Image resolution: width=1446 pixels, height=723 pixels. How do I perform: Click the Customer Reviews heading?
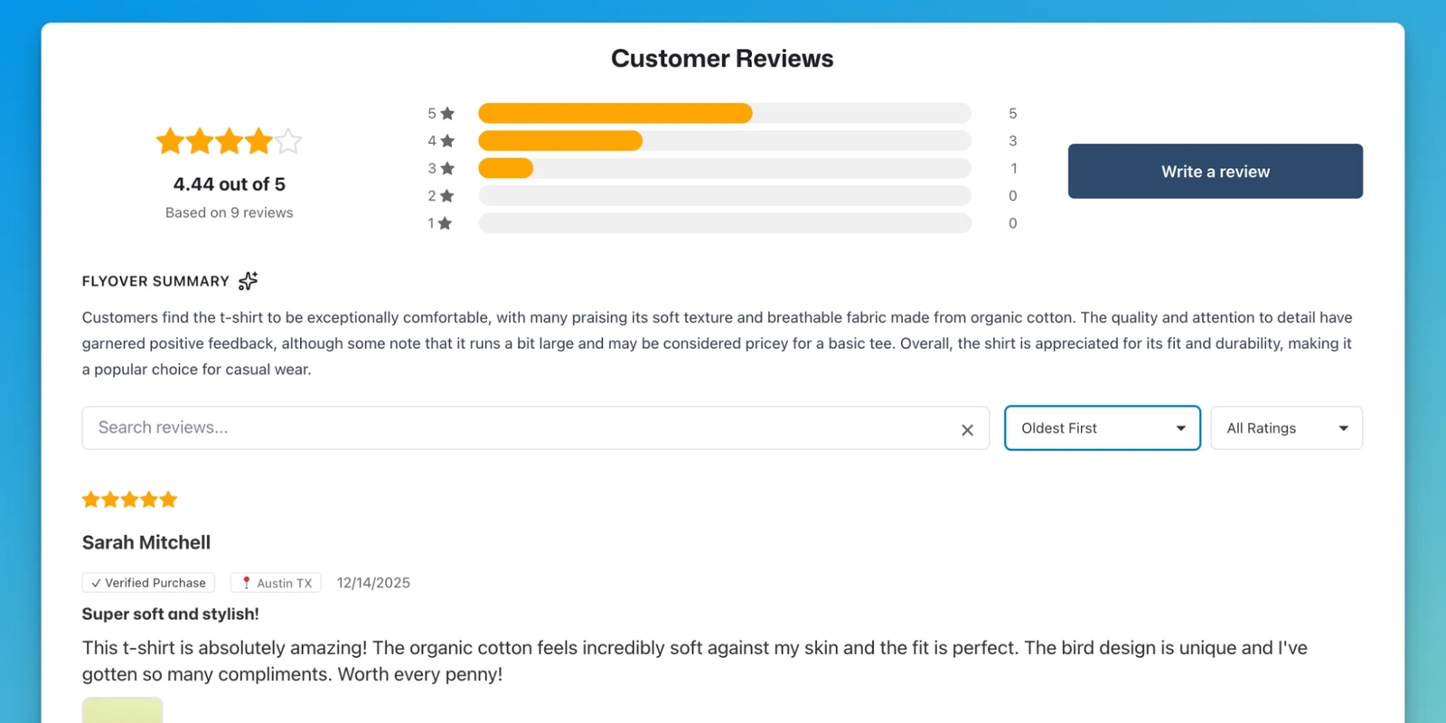coord(722,58)
